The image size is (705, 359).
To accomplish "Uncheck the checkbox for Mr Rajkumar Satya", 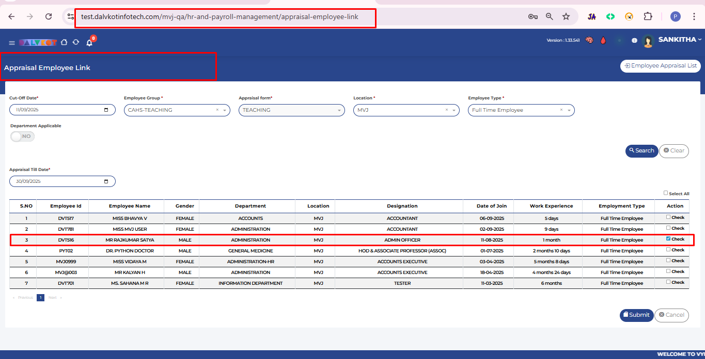I will [x=668, y=239].
